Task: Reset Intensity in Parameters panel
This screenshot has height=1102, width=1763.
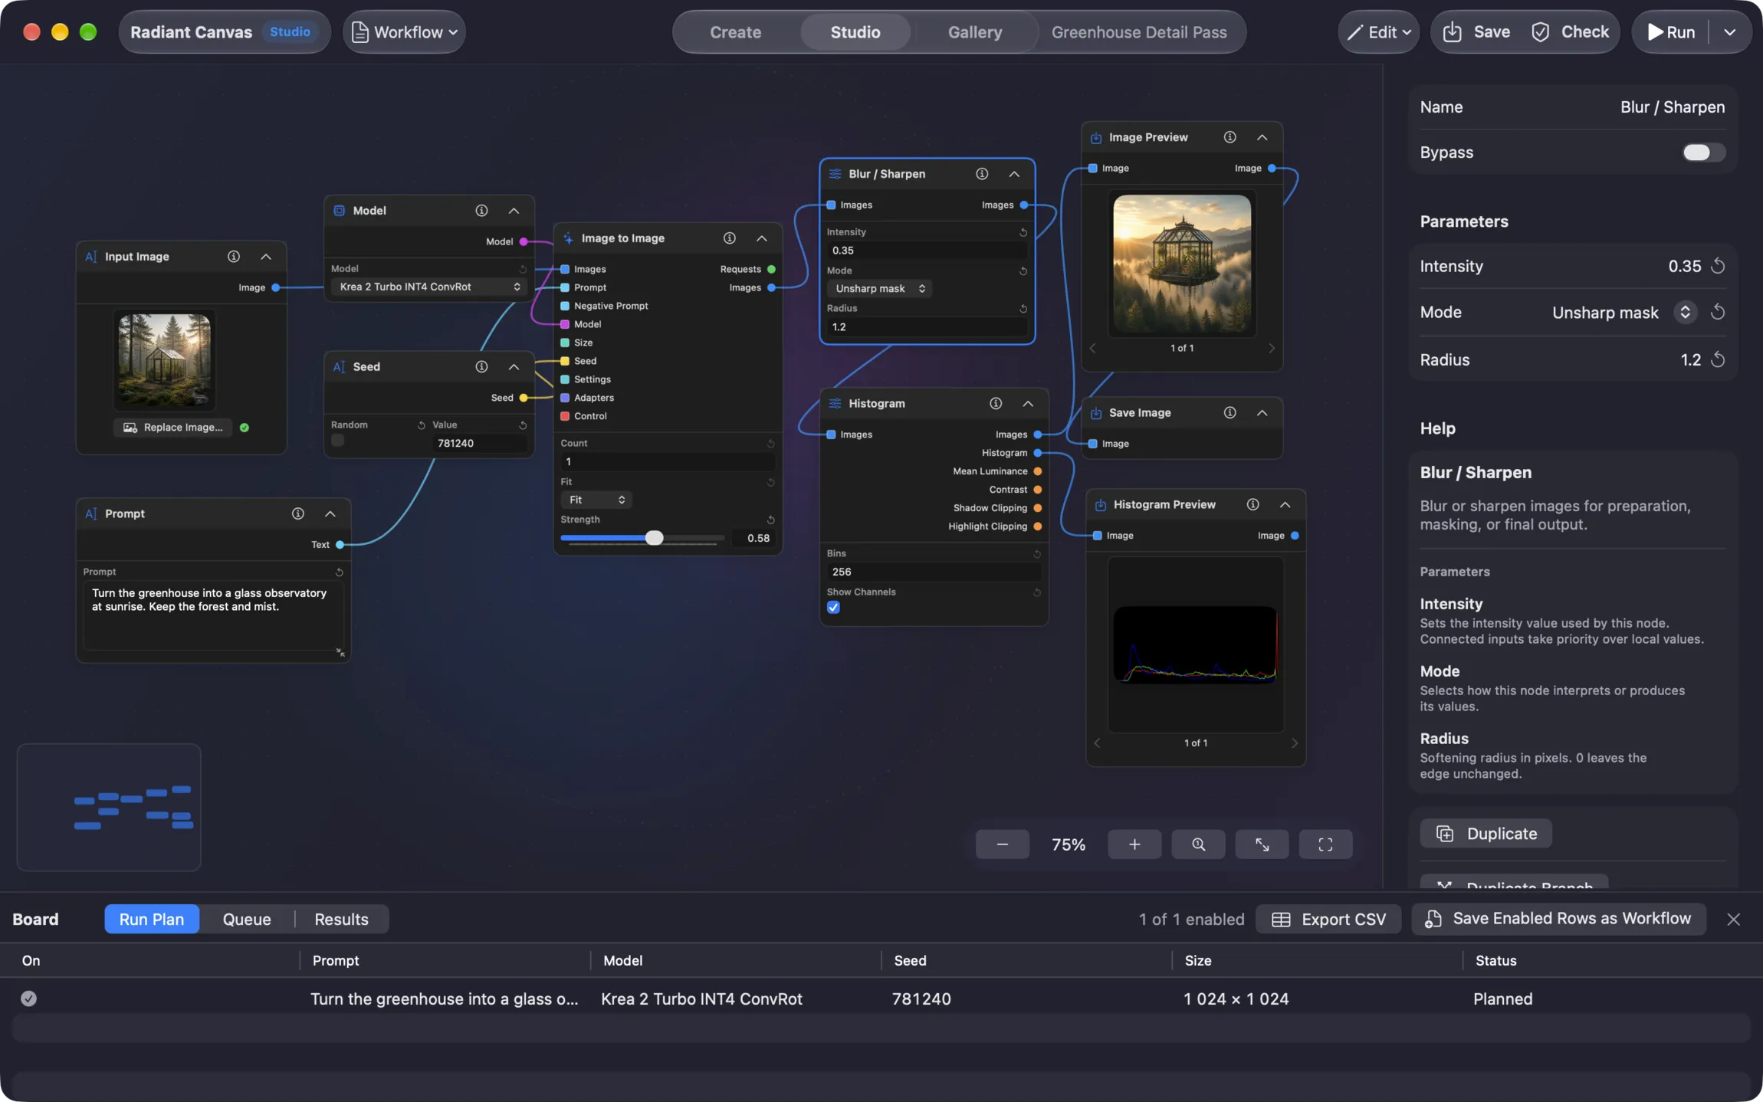Action: pos(1718,267)
